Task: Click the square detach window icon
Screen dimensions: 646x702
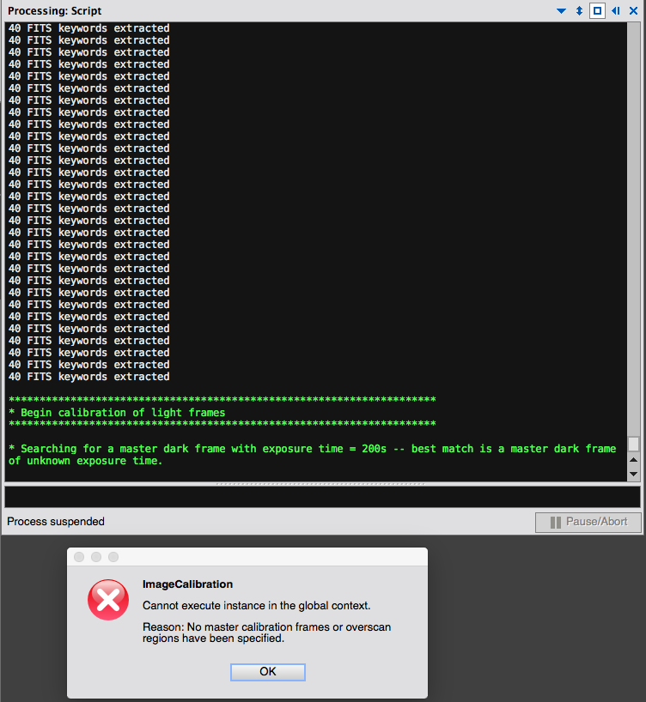Action: (x=597, y=11)
